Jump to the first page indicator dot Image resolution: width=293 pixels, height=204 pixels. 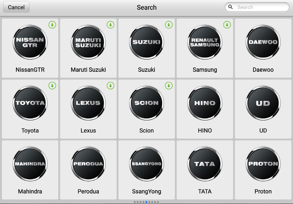coord(135,202)
